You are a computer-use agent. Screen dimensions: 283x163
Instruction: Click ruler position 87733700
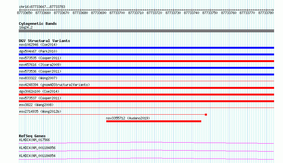pyautogui.click(x=117, y=13)
